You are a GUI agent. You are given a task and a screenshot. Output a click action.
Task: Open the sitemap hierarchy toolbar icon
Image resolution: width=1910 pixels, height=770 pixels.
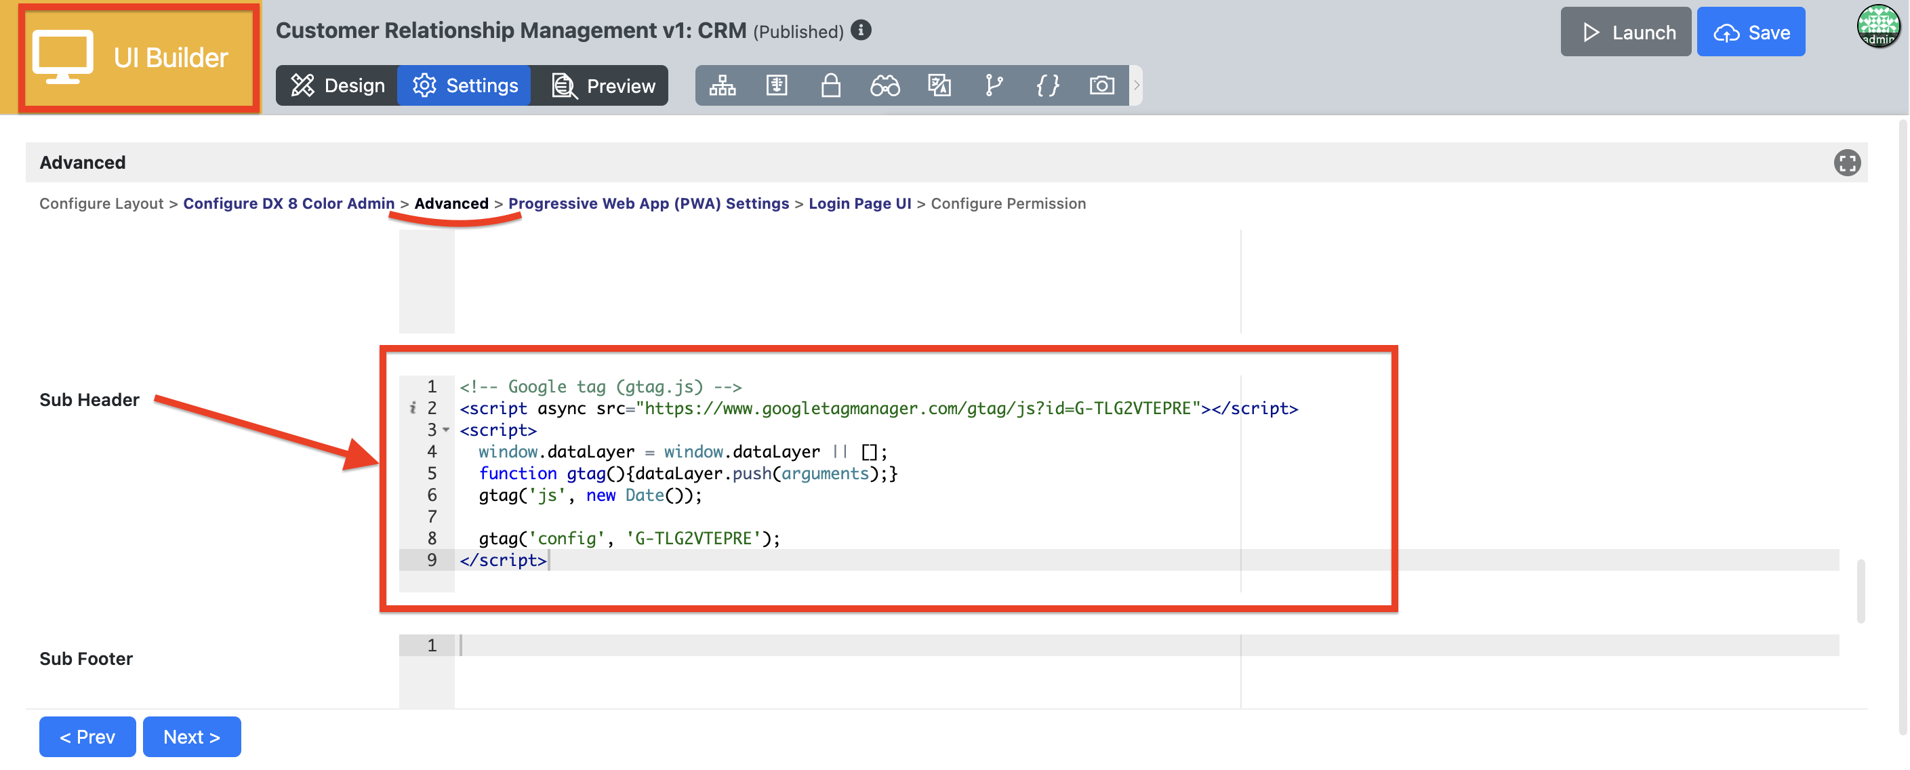pos(721,86)
